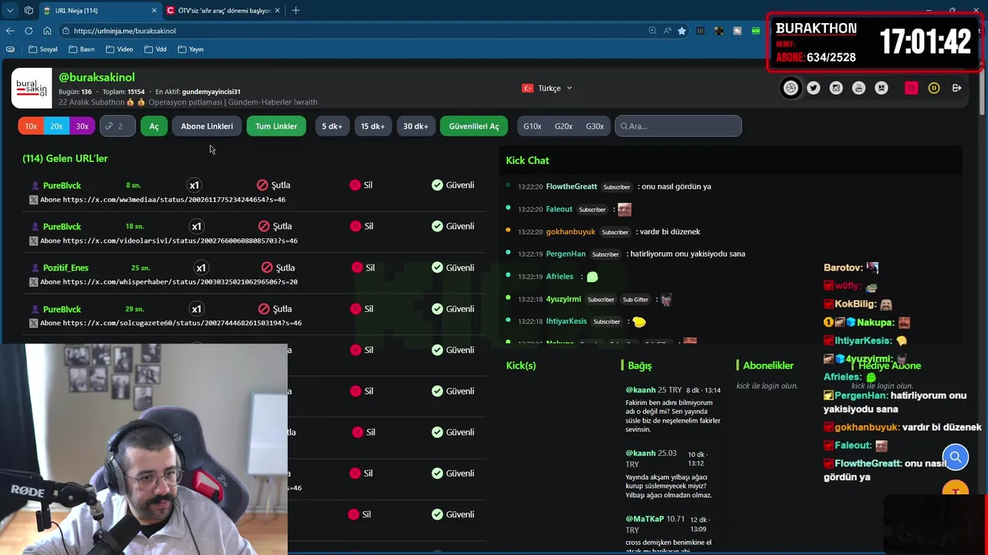Click the @kaanh 25 TRY donation entry

[x=672, y=409]
